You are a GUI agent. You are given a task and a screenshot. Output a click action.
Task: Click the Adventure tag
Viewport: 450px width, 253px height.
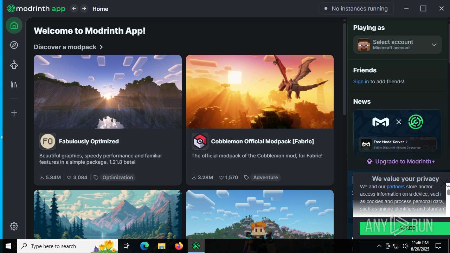pyautogui.click(x=265, y=177)
